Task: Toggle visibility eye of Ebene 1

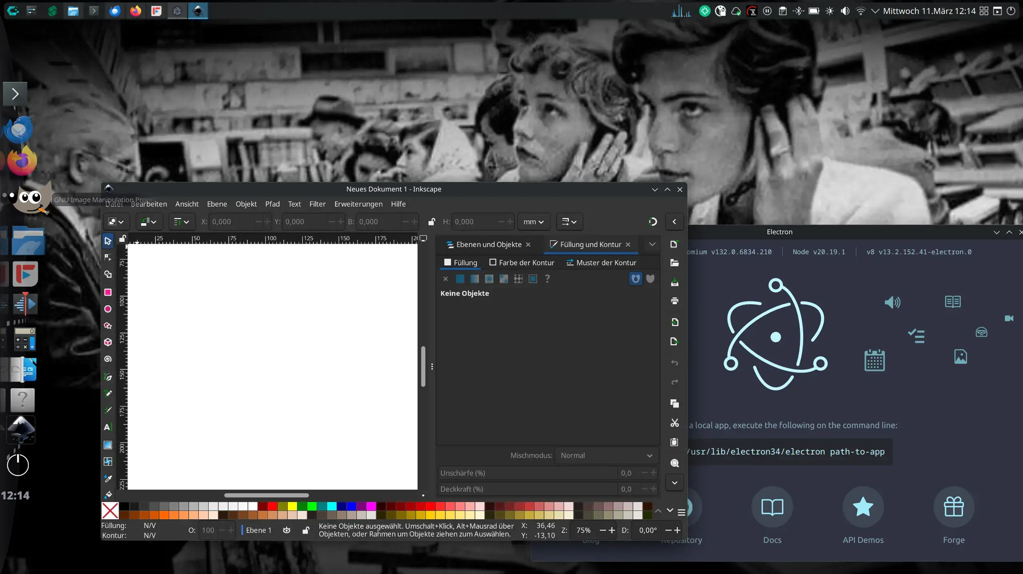Action: click(287, 530)
